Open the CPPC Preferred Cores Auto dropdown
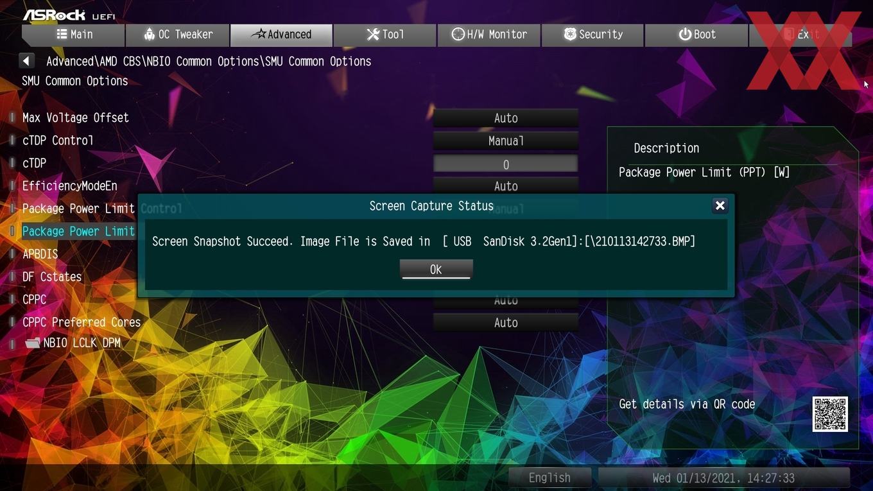The height and width of the screenshot is (491, 873). coord(506,323)
